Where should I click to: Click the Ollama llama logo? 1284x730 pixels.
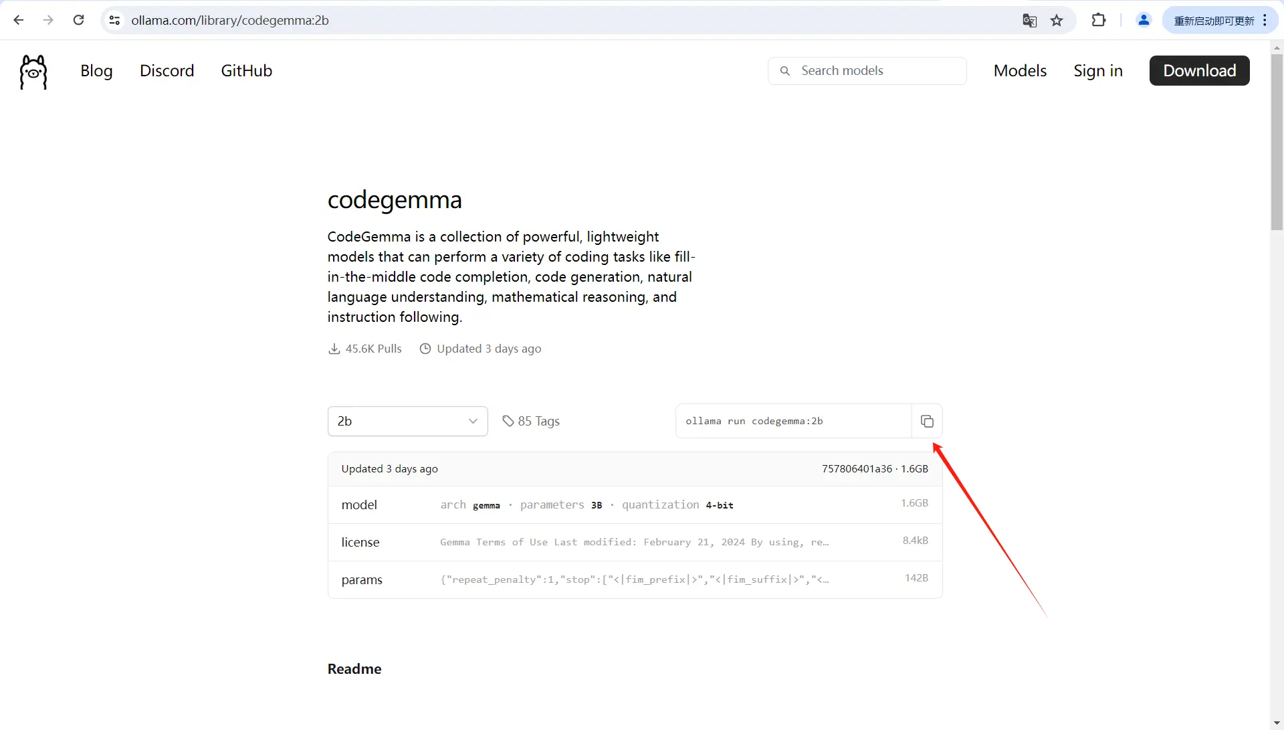(x=33, y=72)
